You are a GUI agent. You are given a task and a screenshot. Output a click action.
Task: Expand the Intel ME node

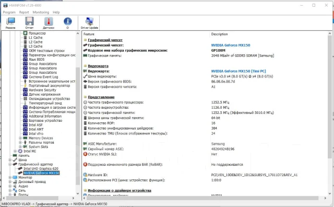[x=15, y=151]
